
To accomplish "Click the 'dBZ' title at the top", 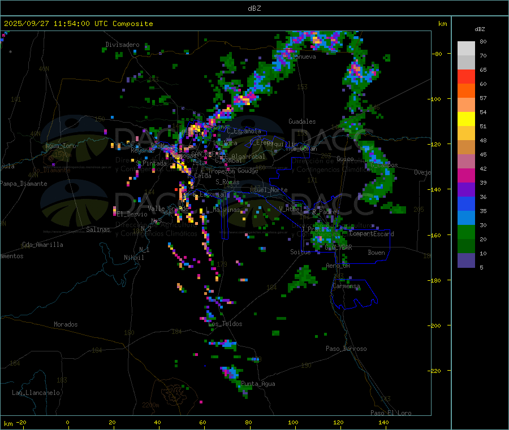I will coord(254,8).
